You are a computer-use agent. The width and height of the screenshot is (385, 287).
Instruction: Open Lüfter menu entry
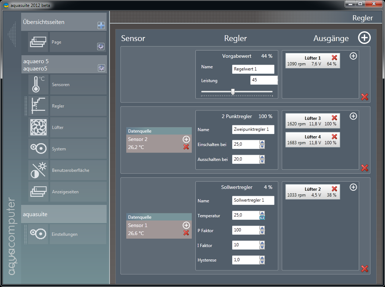[x=78, y=127]
